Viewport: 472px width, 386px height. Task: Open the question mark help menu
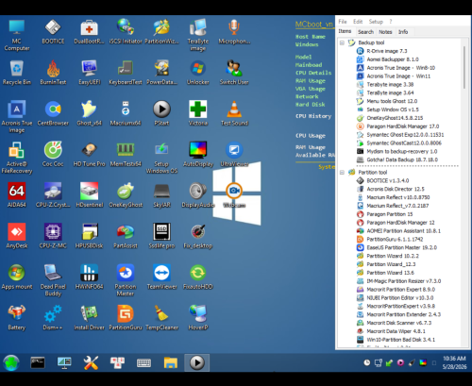(x=391, y=22)
